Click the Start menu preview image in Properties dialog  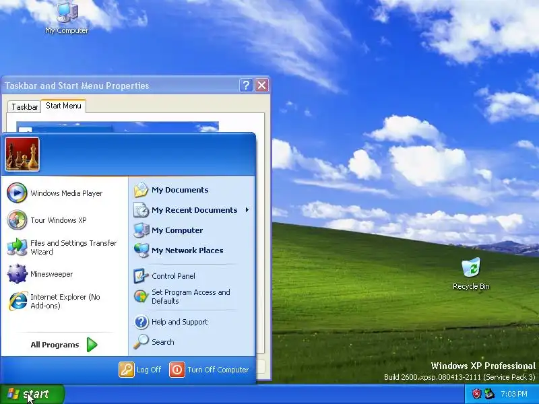[117, 127]
